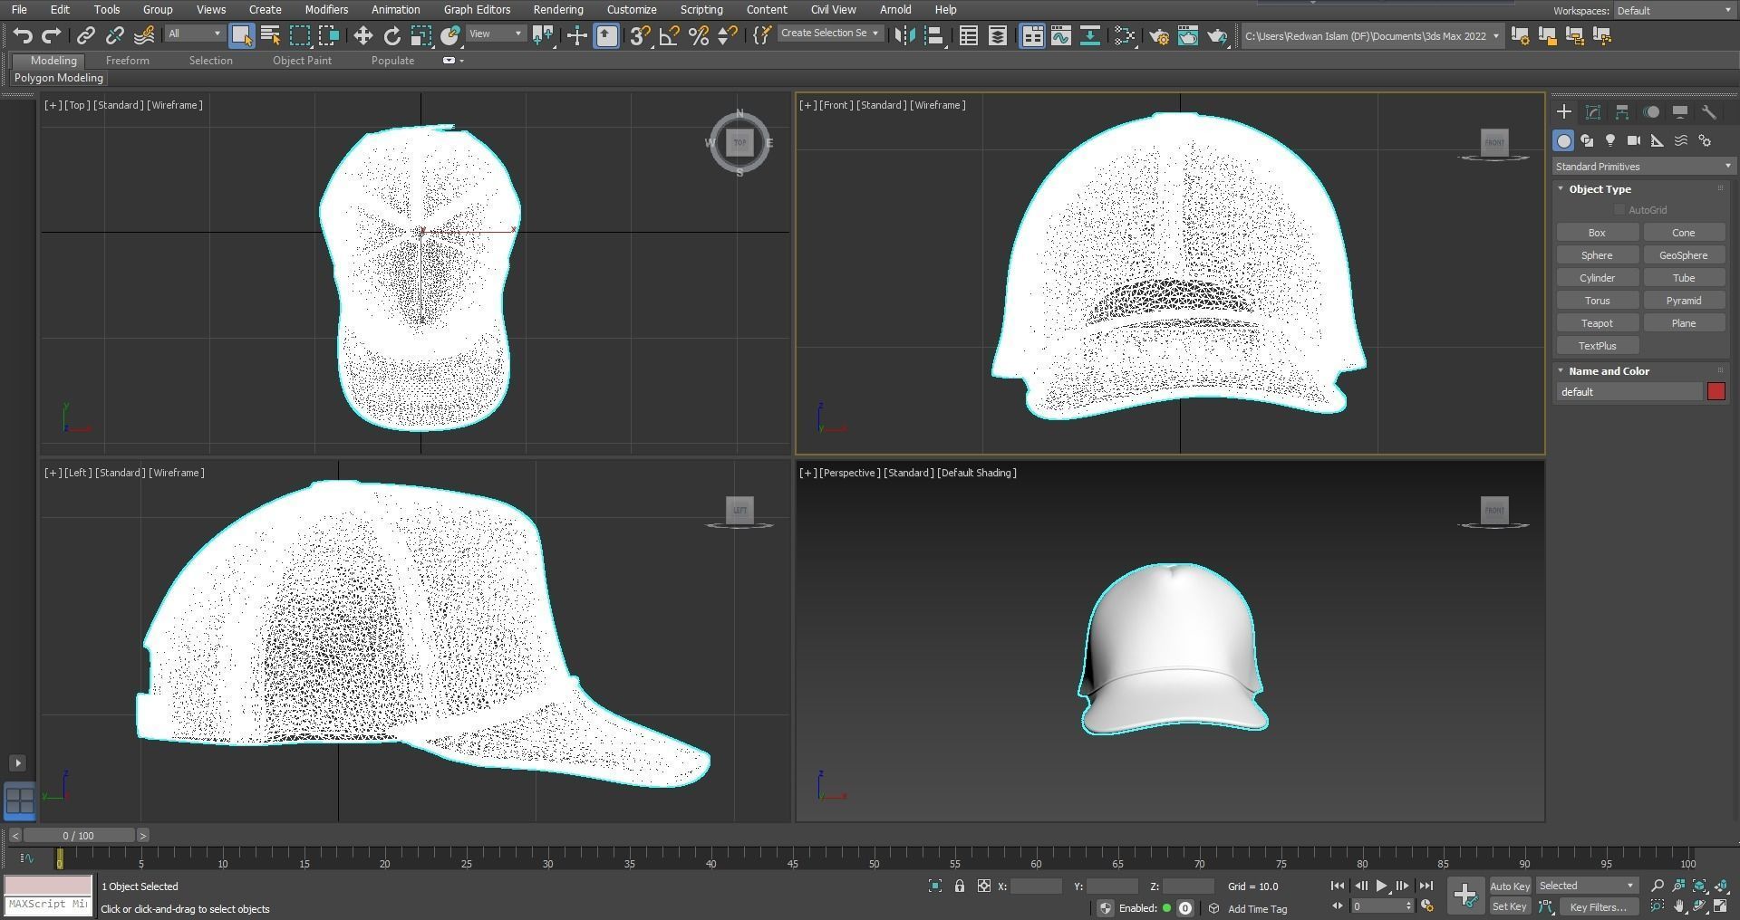Open the Workspaces Default dropdown
The width and height of the screenshot is (1740, 920).
1674,11
